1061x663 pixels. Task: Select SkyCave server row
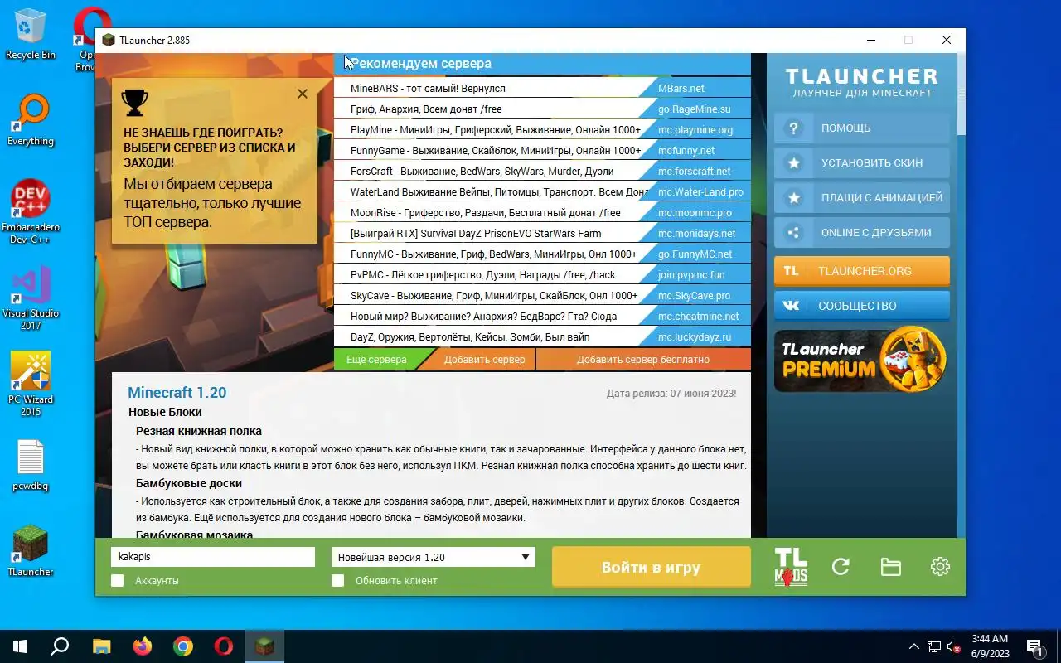point(542,295)
